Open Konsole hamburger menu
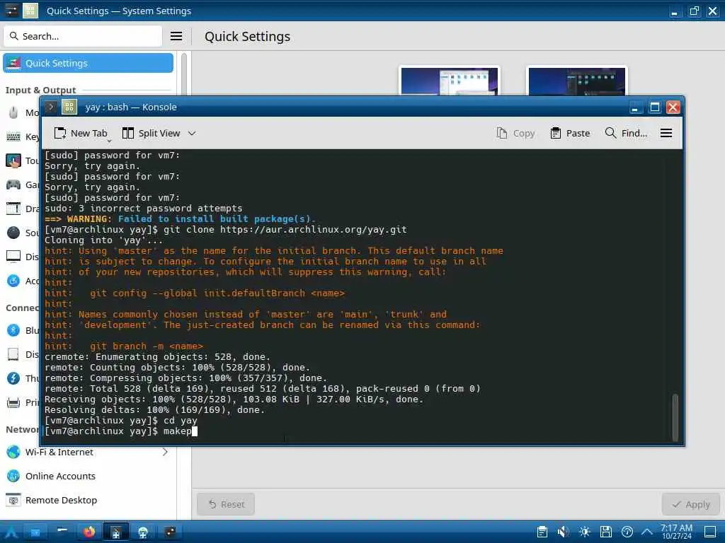 (666, 133)
